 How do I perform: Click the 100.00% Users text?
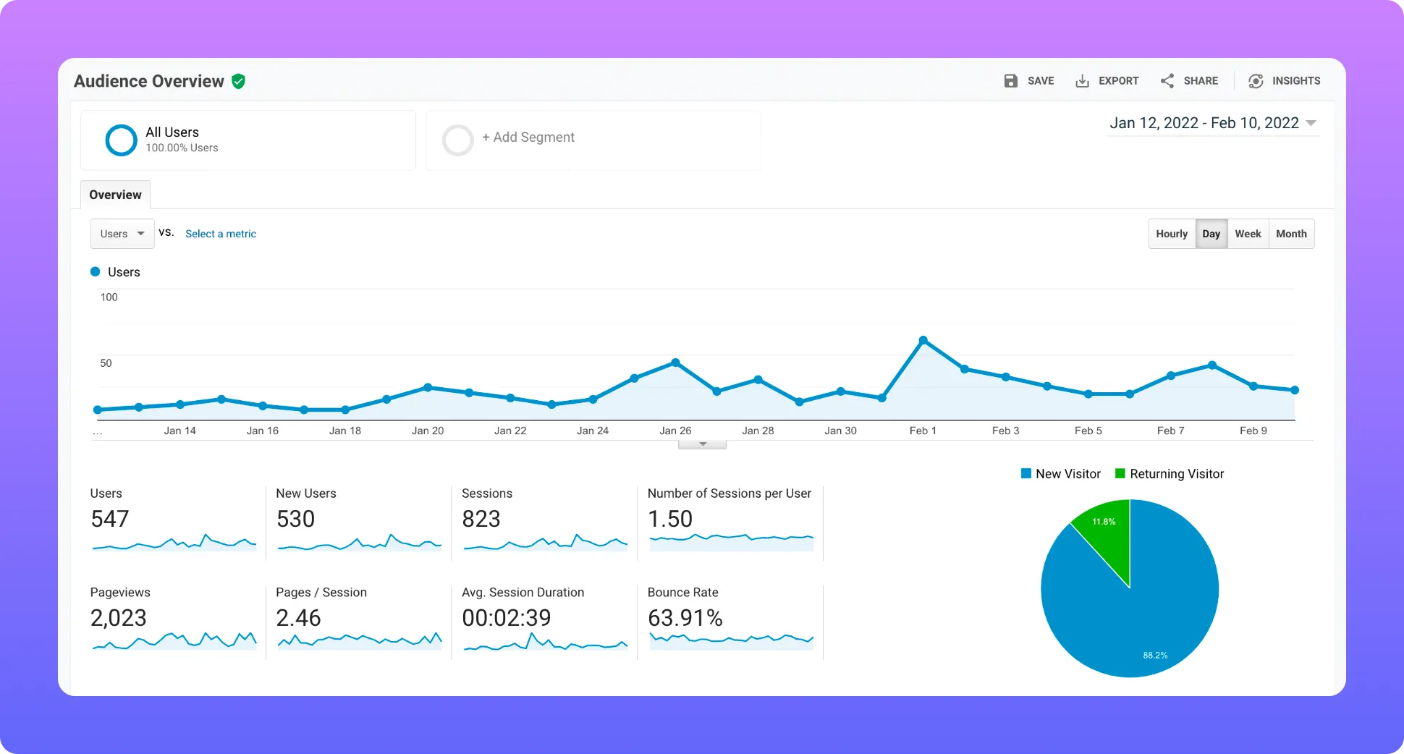182,148
